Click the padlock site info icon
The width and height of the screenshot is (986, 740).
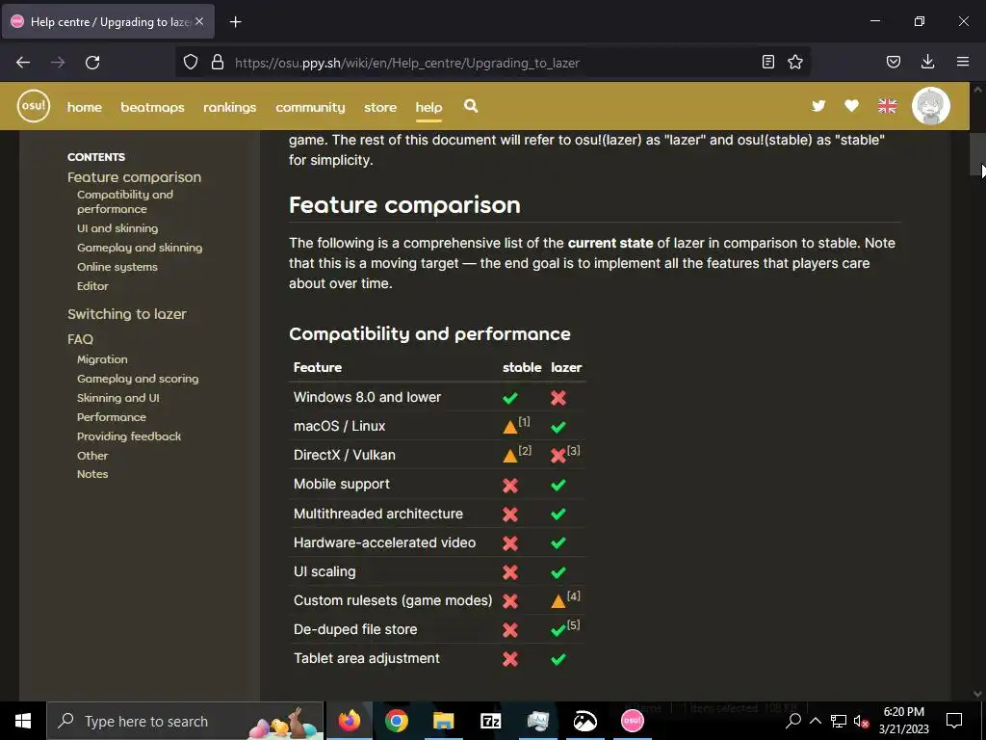pyautogui.click(x=218, y=63)
